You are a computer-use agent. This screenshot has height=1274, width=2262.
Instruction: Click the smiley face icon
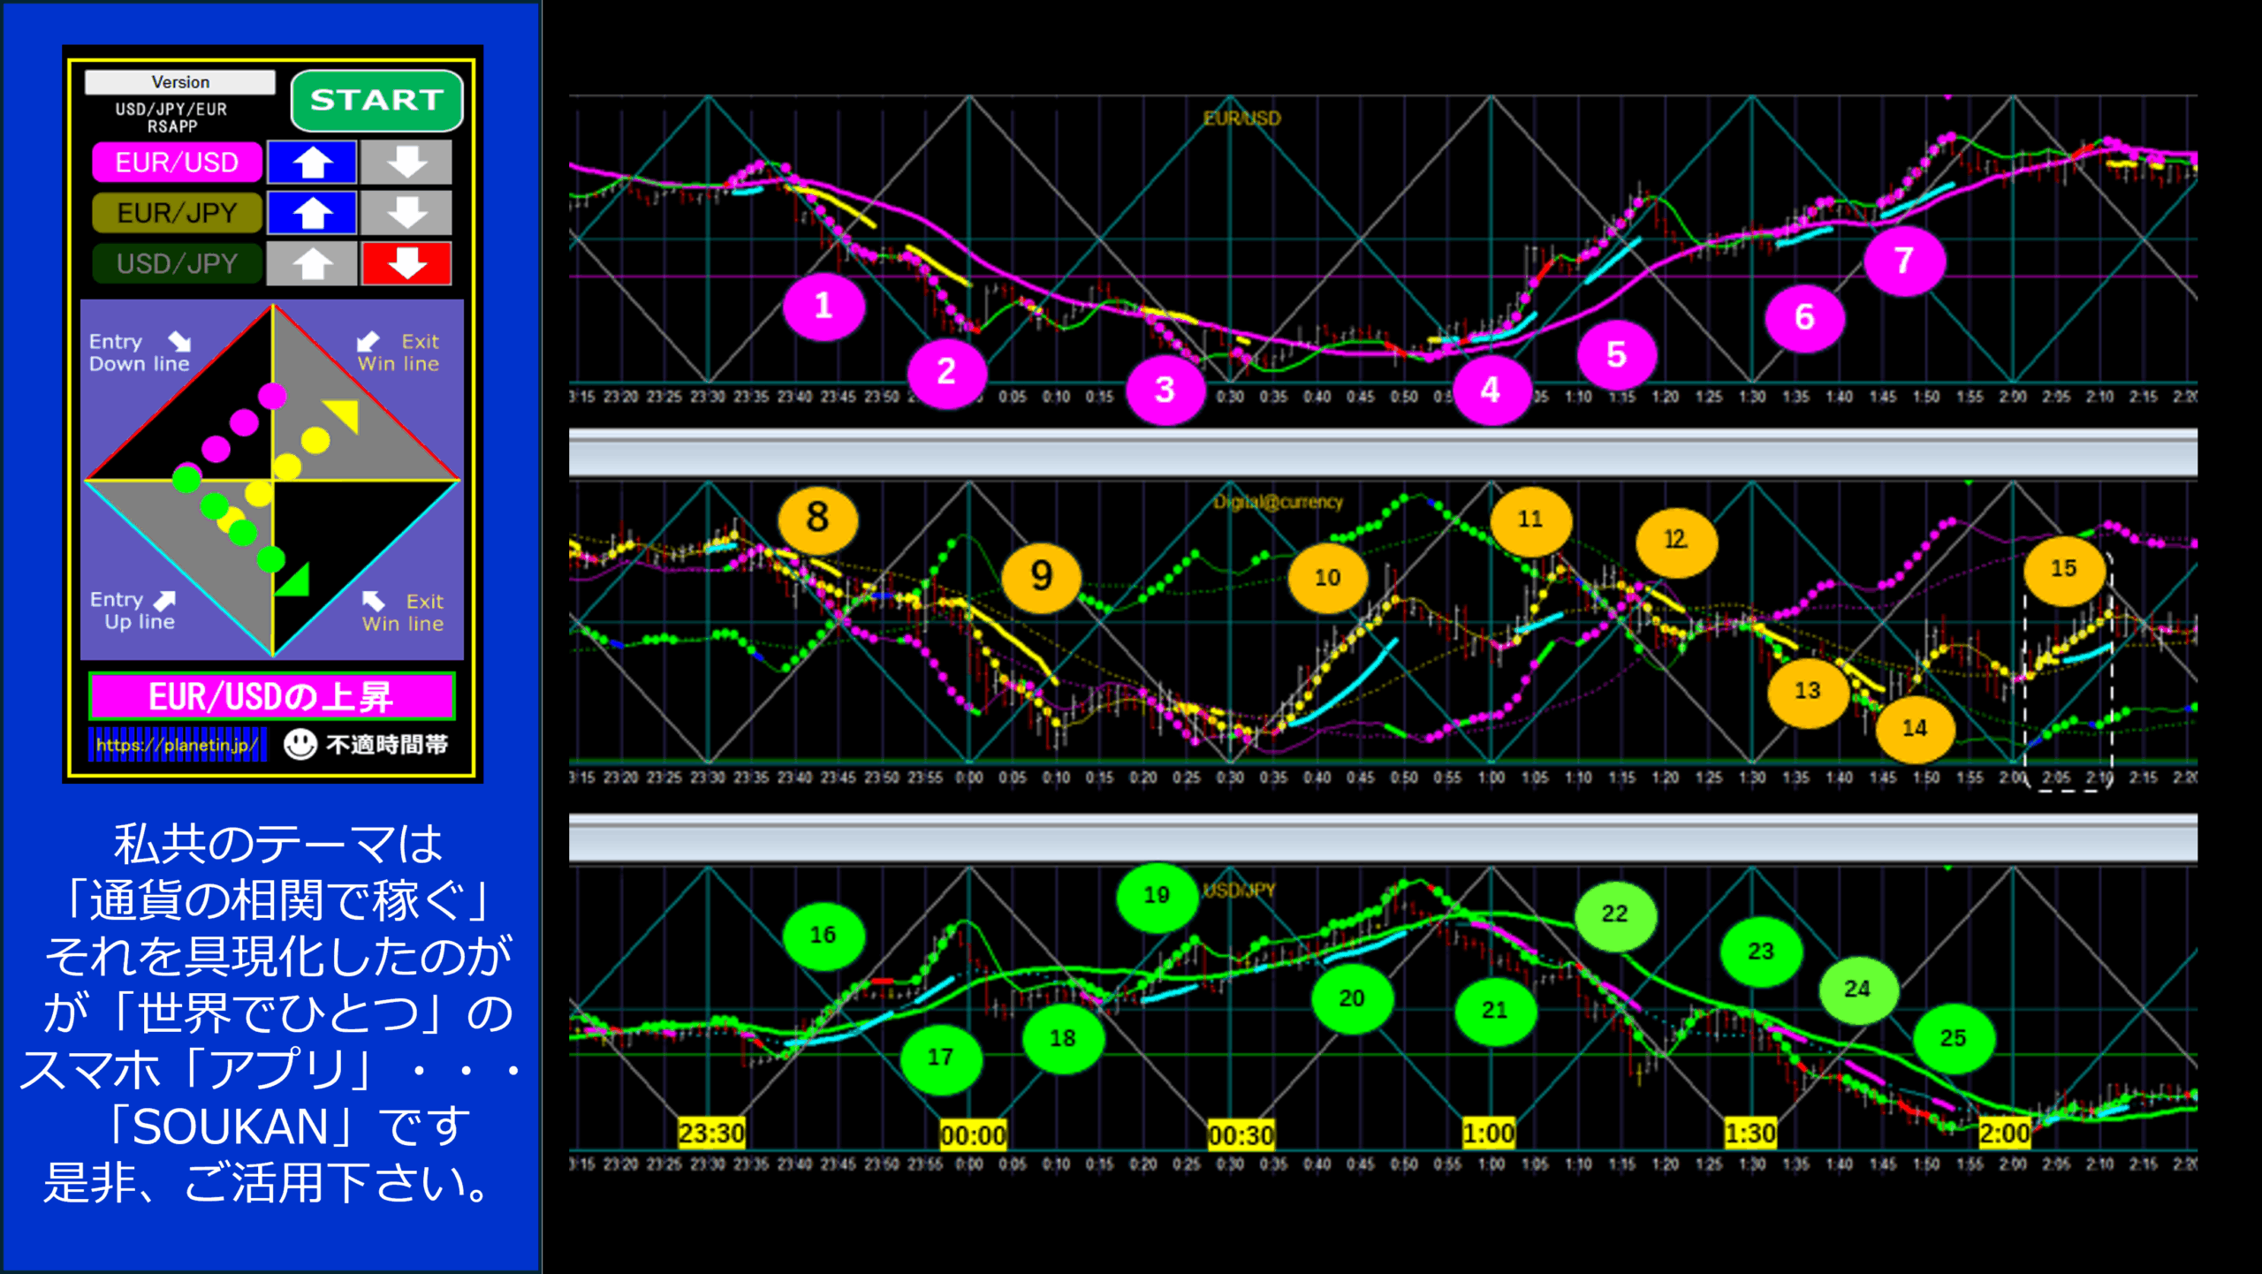(x=300, y=744)
